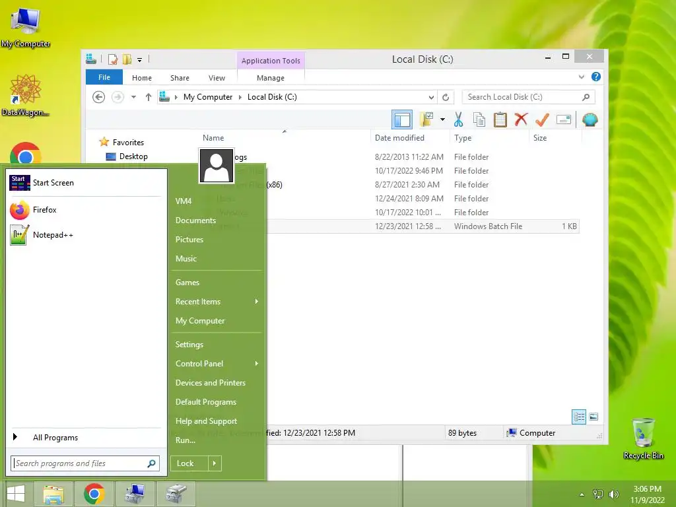Image resolution: width=676 pixels, height=507 pixels.
Task: Open Explorer Help question mark icon
Action: coord(596,77)
